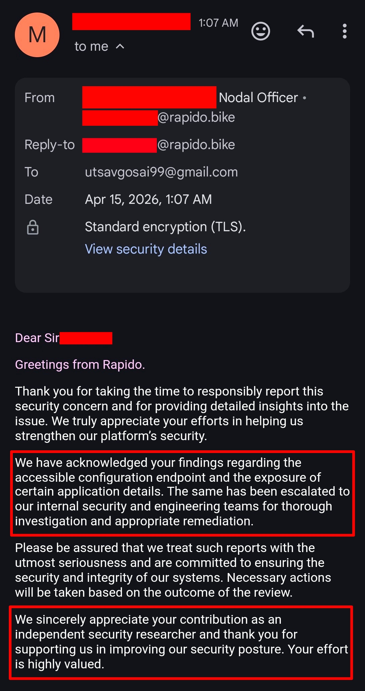Tap the "Dear Sir" salutation
365x691 pixels.
tap(37, 338)
